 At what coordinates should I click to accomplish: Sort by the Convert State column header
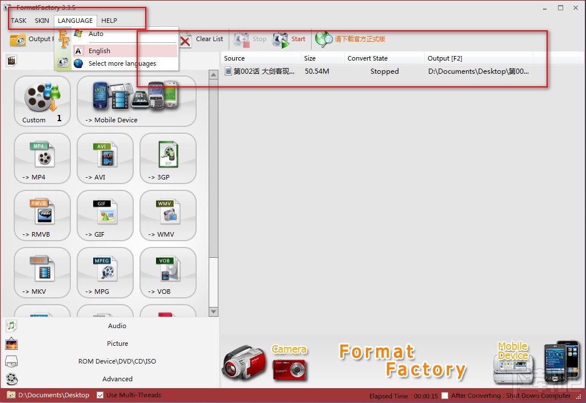pyautogui.click(x=385, y=58)
